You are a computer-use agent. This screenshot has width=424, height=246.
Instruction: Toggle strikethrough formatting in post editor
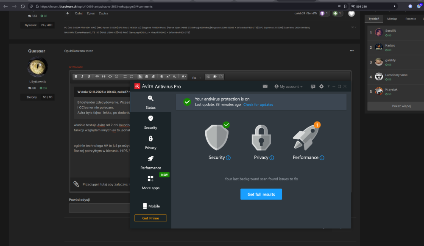click(x=162, y=77)
